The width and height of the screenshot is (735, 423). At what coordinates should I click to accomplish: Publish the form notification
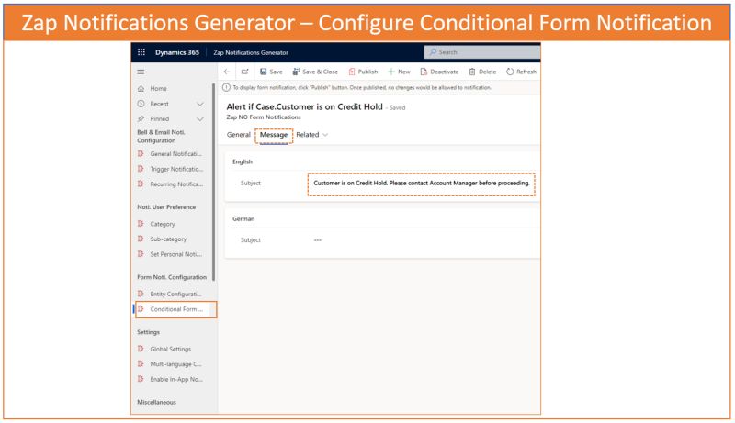pos(363,72)
